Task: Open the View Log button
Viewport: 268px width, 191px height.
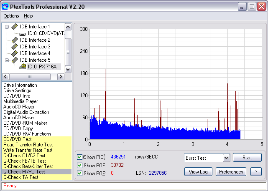Action: coord(198,172)
